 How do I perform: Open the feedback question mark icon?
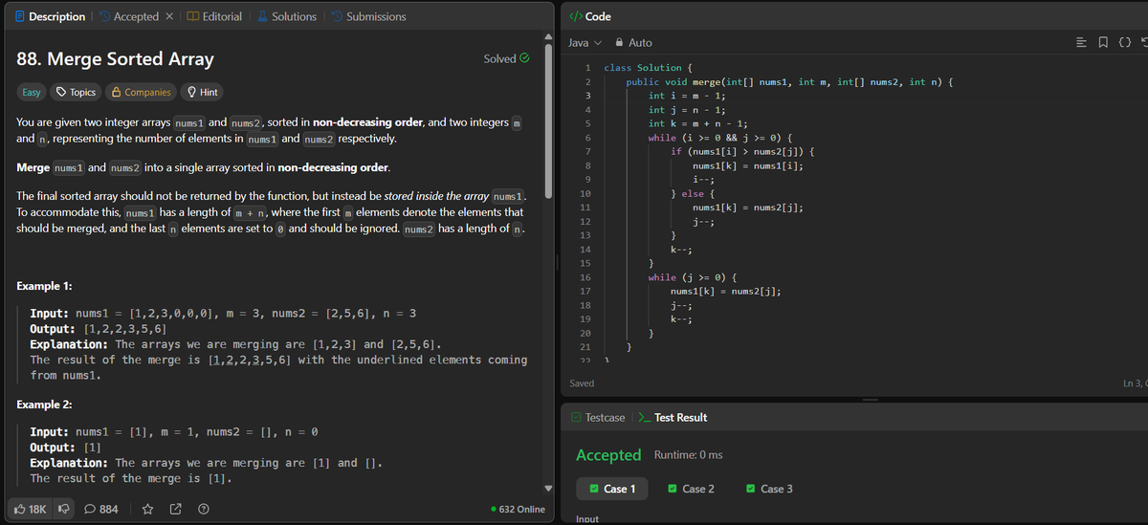tap(204, 509)
